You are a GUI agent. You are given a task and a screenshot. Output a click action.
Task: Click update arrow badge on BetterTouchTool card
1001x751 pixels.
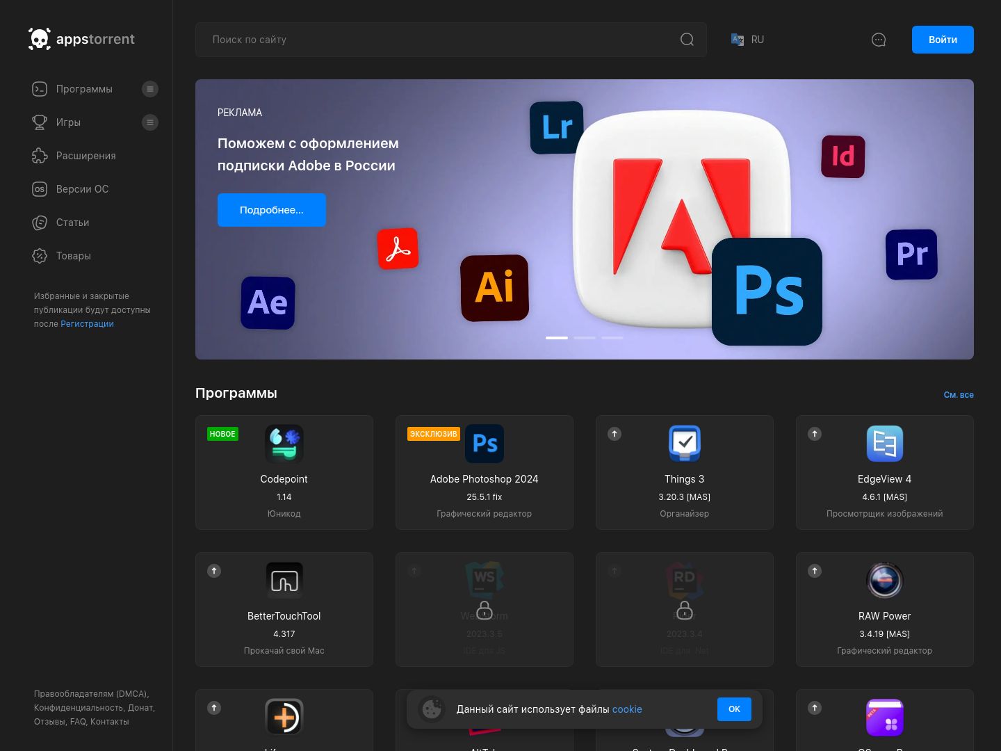(x=214, y=571)
